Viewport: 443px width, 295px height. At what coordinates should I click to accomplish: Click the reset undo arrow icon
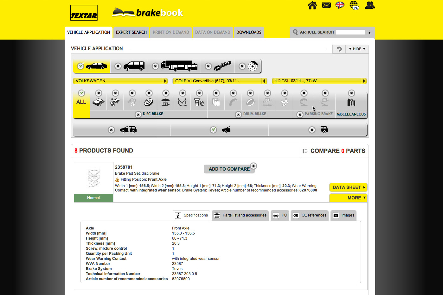coord(339,49)
